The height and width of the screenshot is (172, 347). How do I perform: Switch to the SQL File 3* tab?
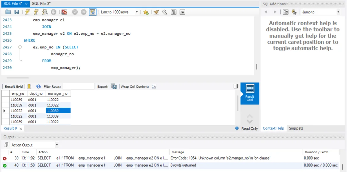(41, 4)
